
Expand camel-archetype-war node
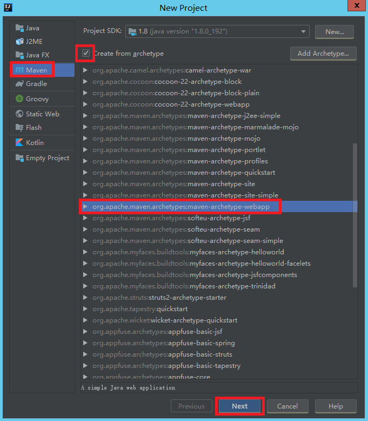coord(85,70)
